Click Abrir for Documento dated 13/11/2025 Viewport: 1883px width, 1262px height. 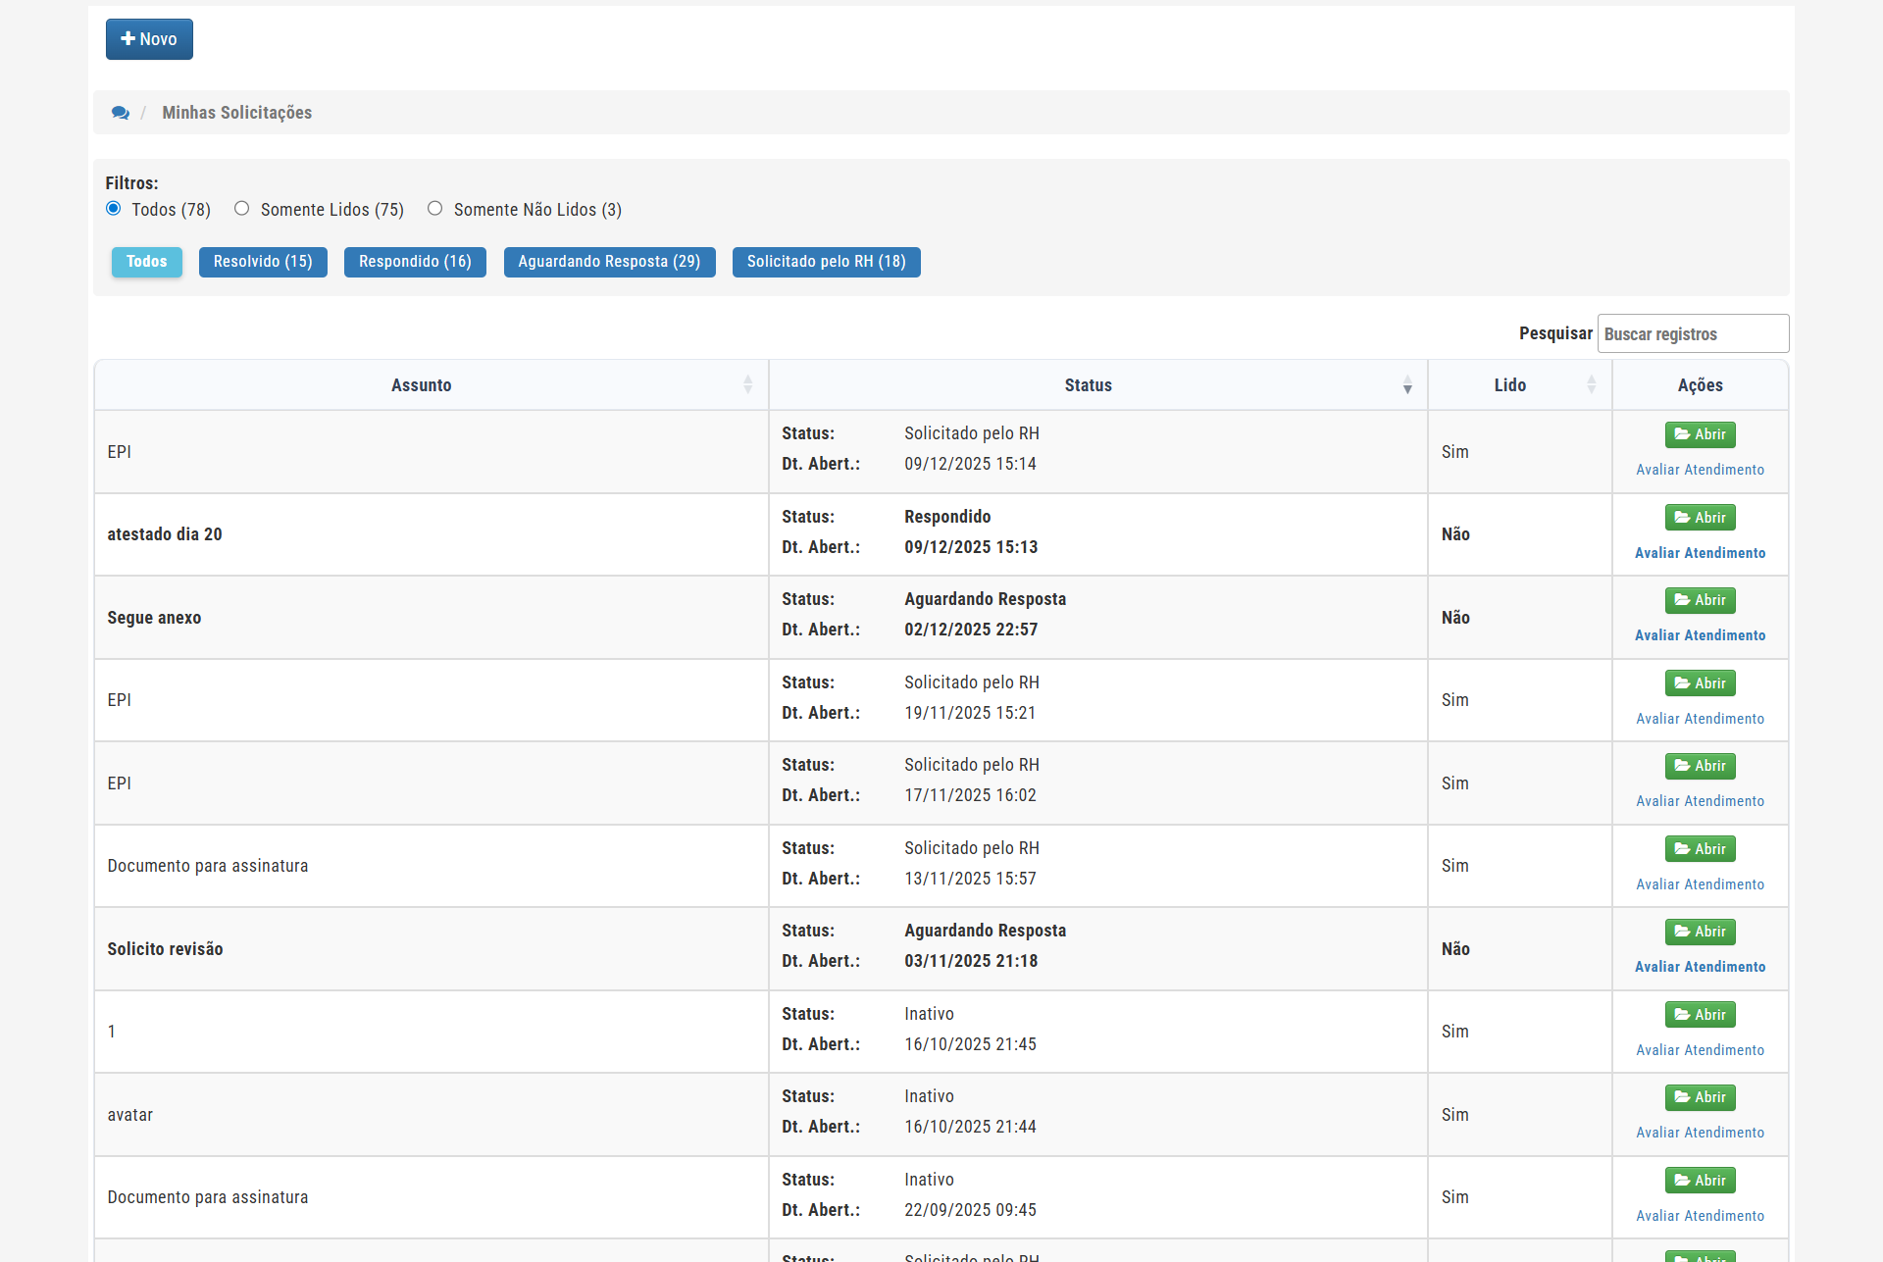coord(1700,849)
